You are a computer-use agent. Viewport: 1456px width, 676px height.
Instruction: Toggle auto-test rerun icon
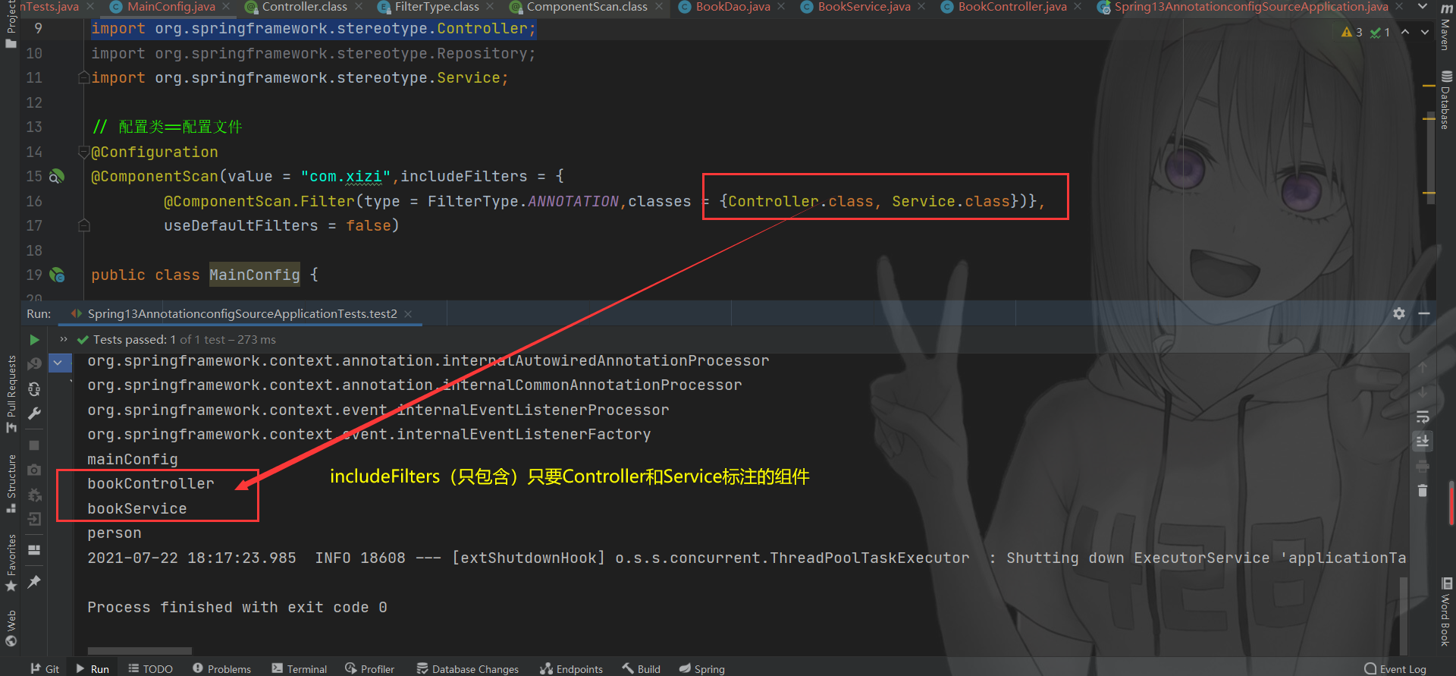tap(34, 389)
